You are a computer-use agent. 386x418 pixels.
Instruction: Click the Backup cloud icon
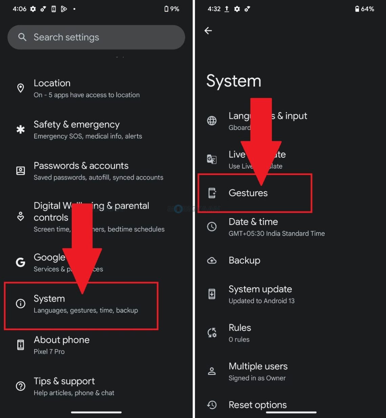(212, 261)
